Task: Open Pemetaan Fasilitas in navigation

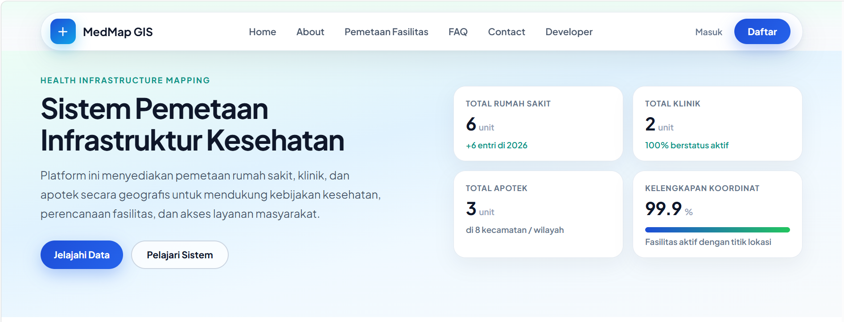Action: click(387, 32)
